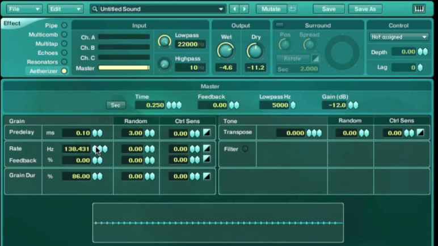Go to the next sound preset arrow
Image resolution: width=438 pixels, height=246 pixels.
point(245,9)
